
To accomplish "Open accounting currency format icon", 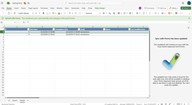I will click(104, 13).
